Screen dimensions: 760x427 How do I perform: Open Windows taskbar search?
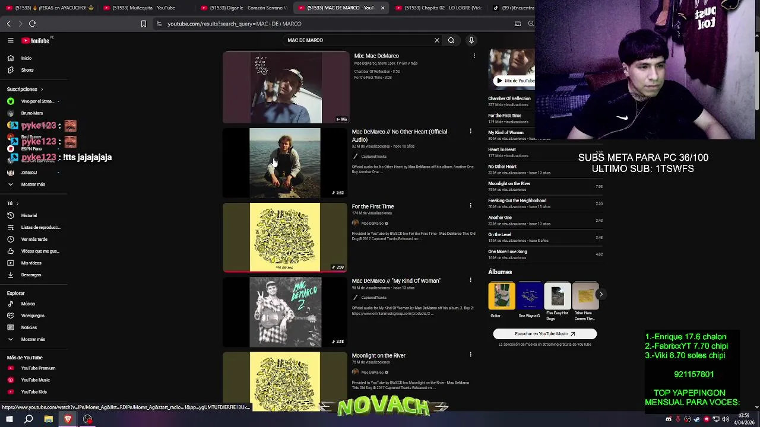pyautogui.click(x=28, y=419)
